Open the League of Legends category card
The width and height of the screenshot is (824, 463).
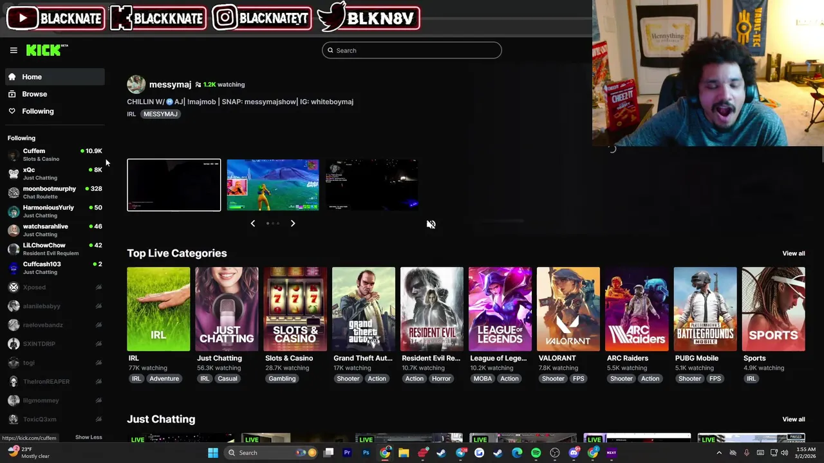pyautogui.click(x=500, y=309)
